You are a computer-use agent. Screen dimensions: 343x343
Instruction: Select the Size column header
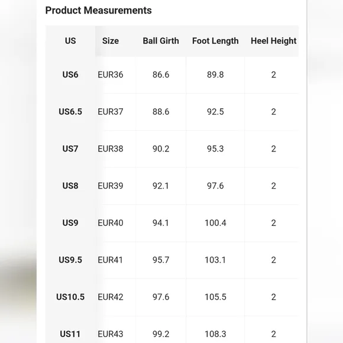click(x=111, y=41)
